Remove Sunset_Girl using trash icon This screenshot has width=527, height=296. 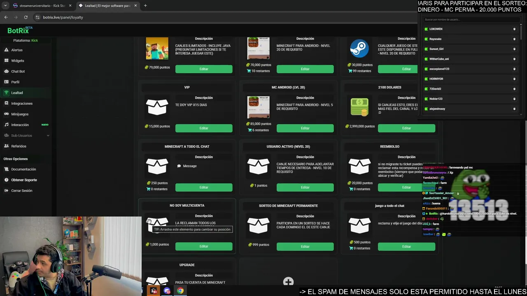(x=514, y=49)
